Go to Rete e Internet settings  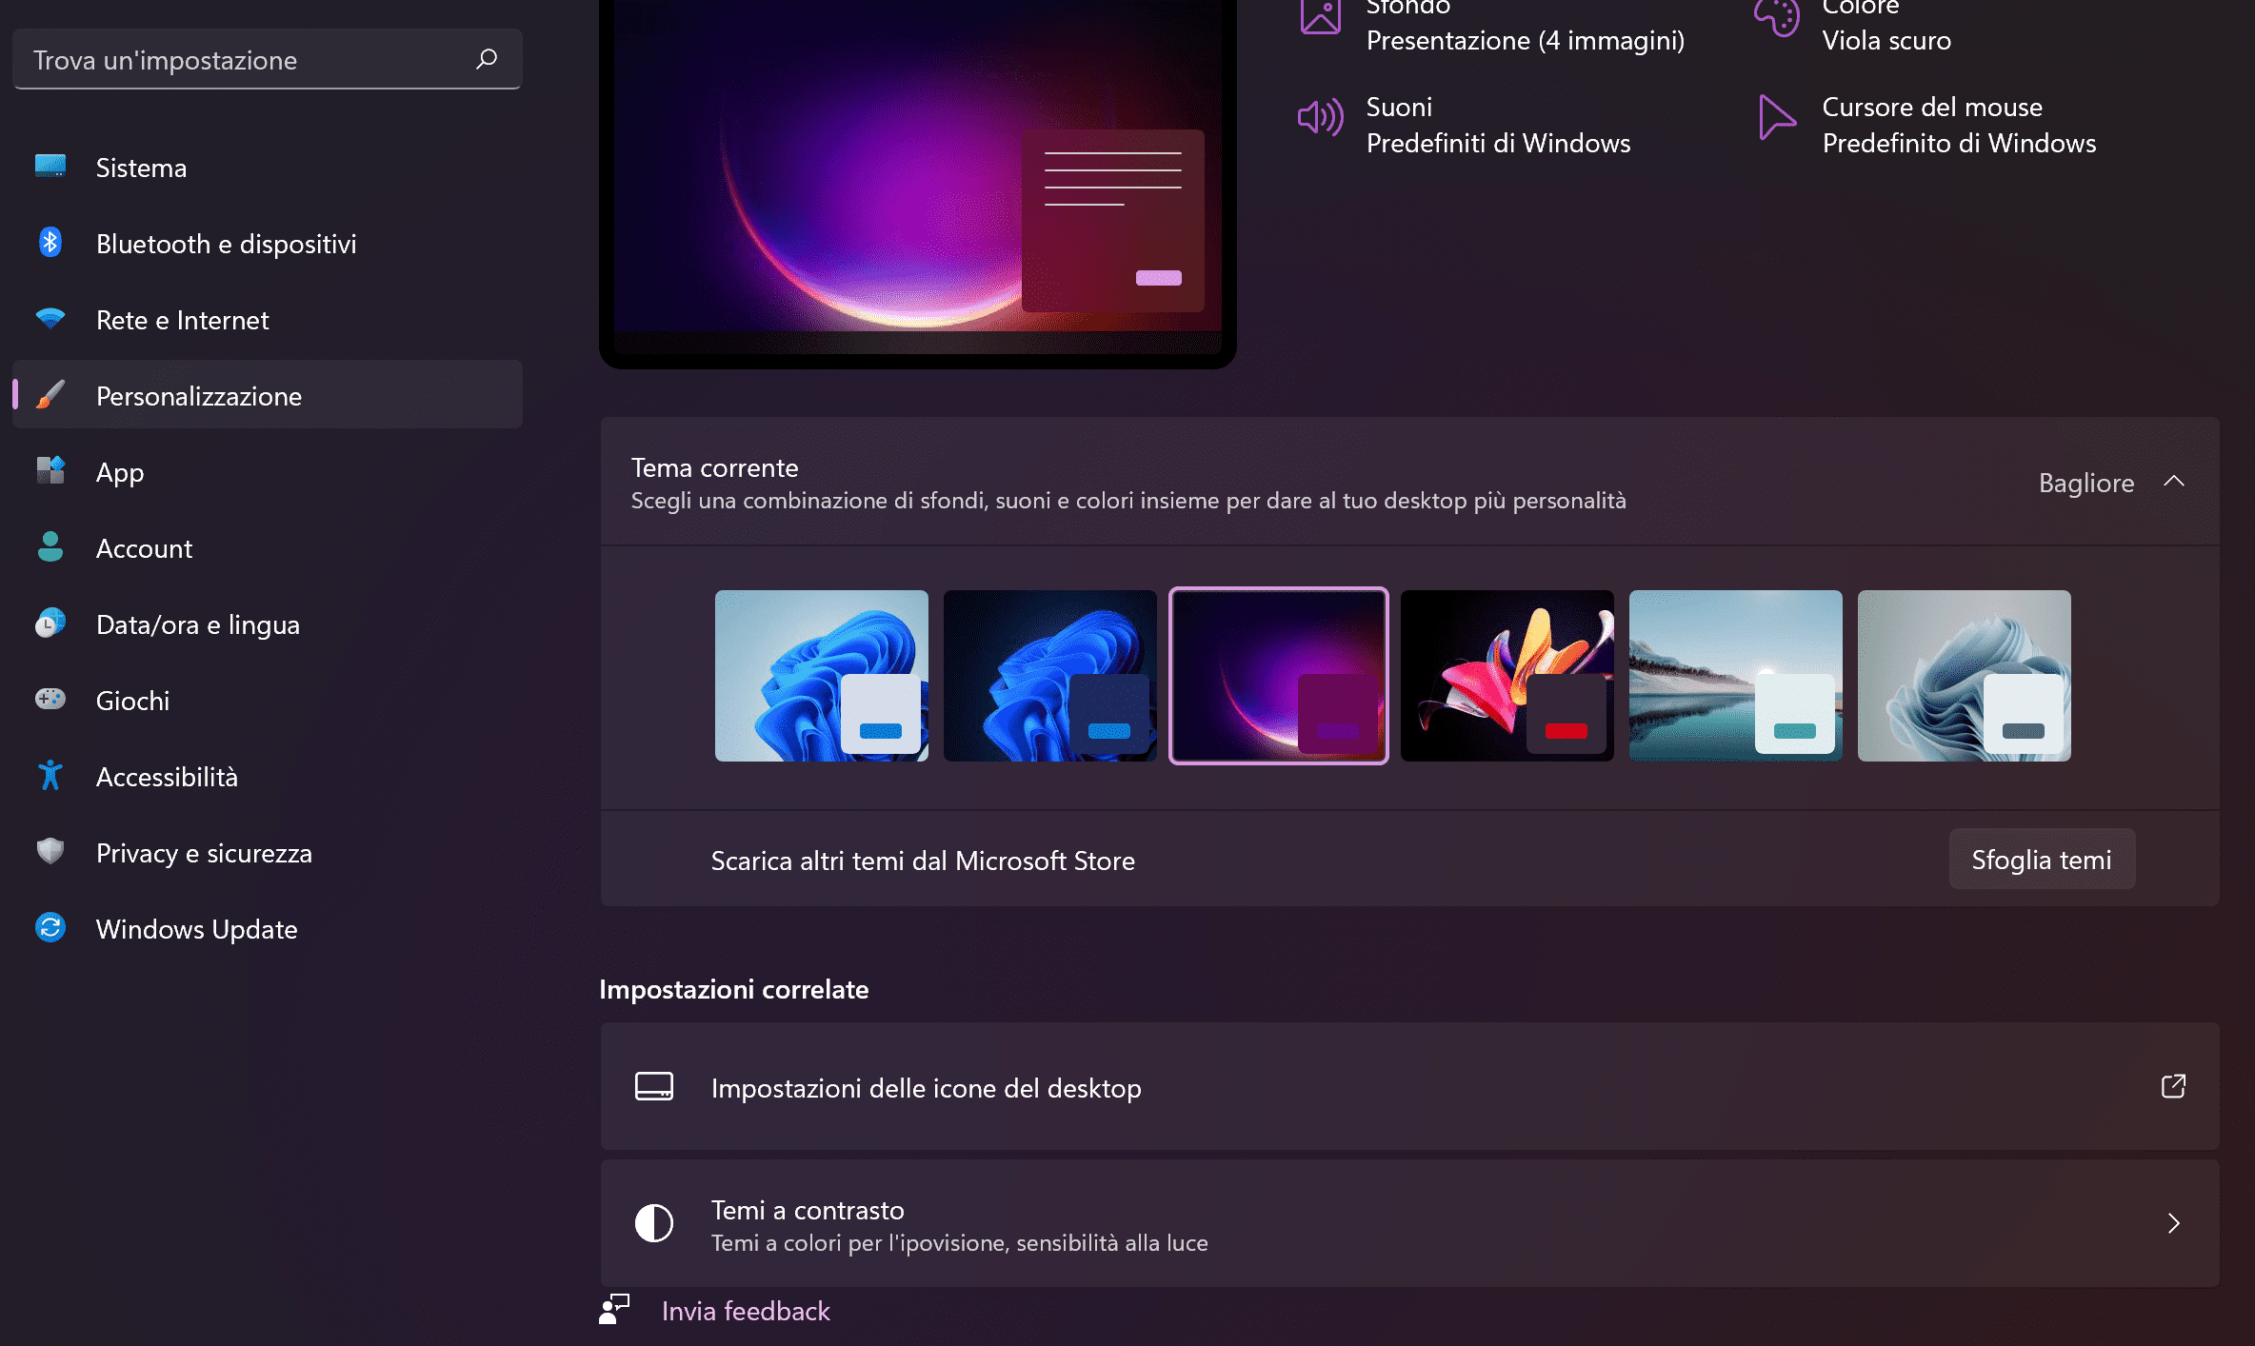[268, 319]
